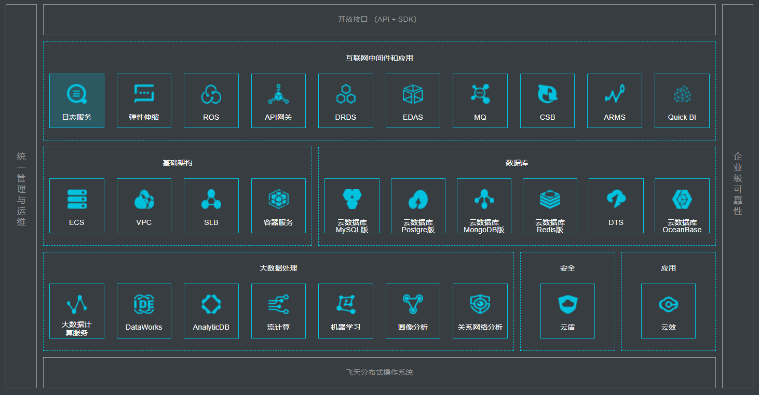The image size is (759, 395).
Task: Open the 关系网络分析 tile
Action: pos(480,311)
